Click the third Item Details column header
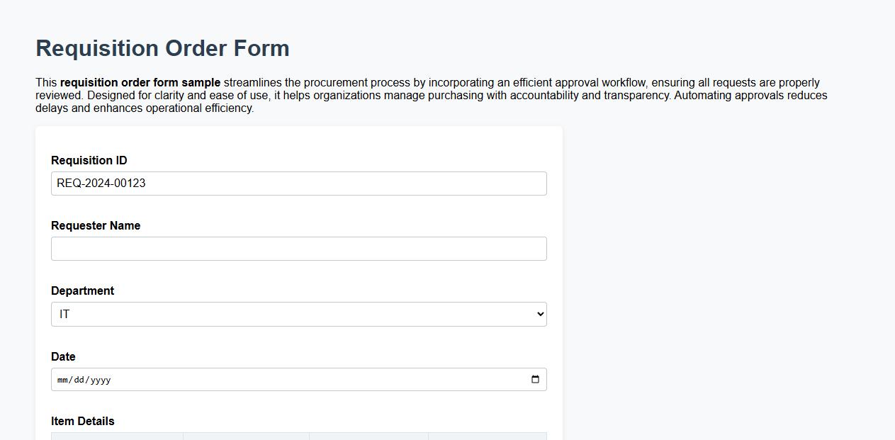895x440 pixels. [x=368, y=438]
